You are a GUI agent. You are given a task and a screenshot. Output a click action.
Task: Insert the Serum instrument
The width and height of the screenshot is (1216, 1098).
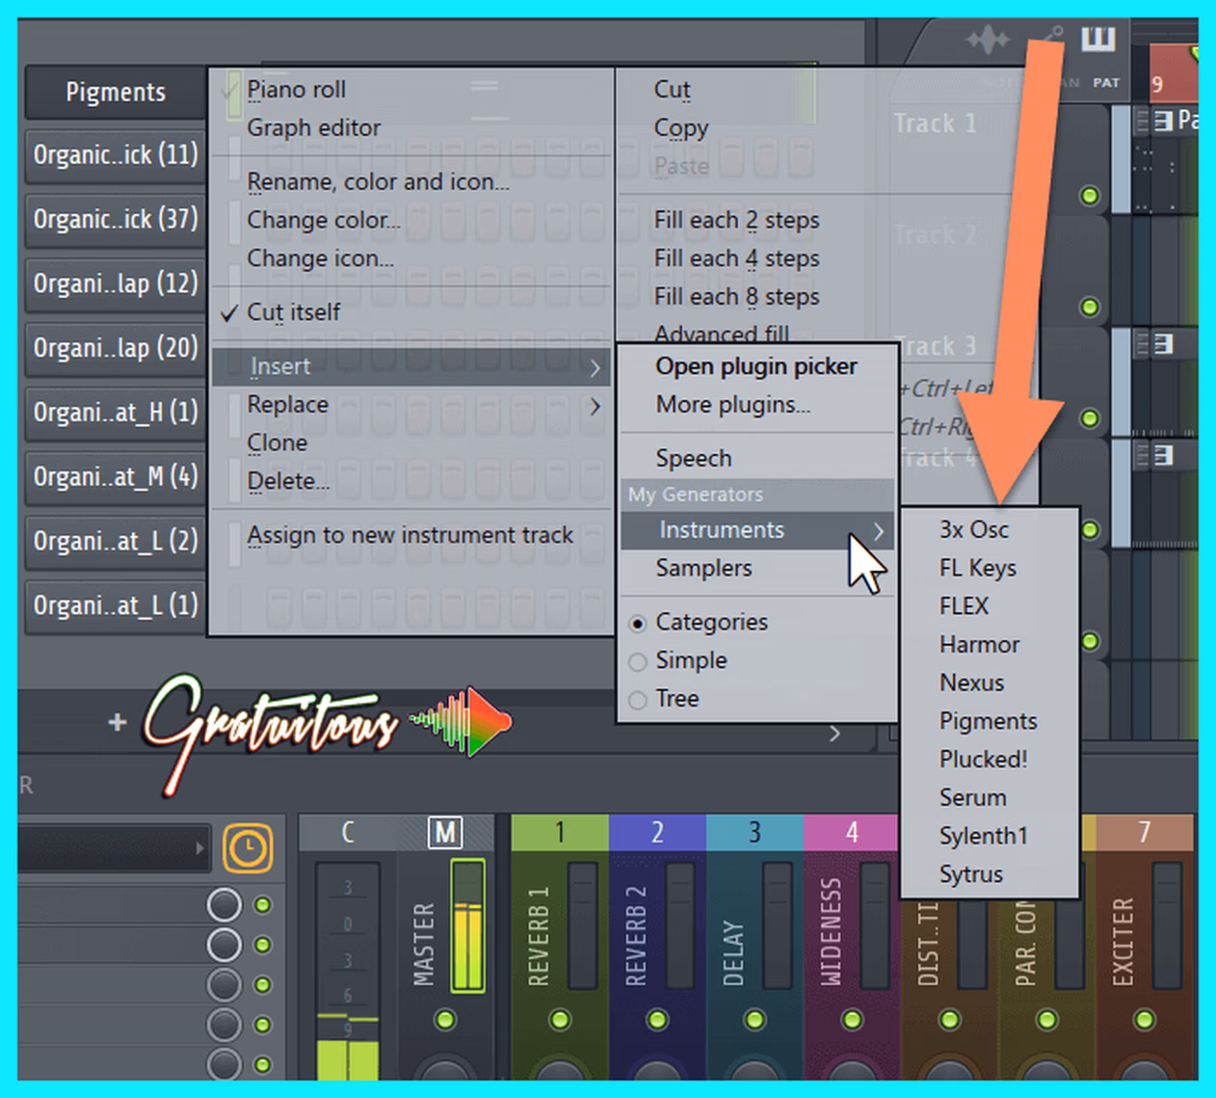click(990, 798)
